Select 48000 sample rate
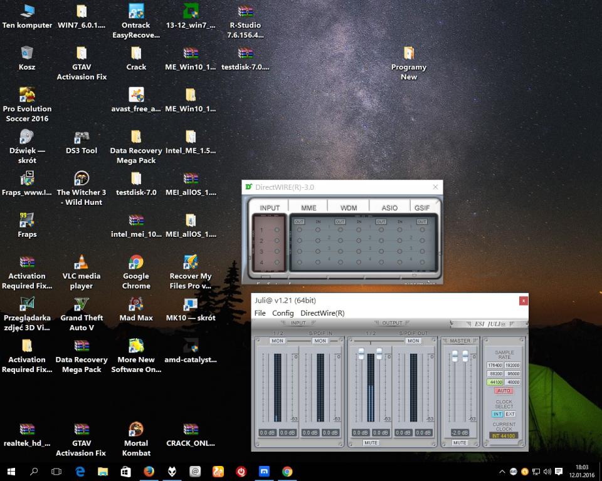 (512, 382)
